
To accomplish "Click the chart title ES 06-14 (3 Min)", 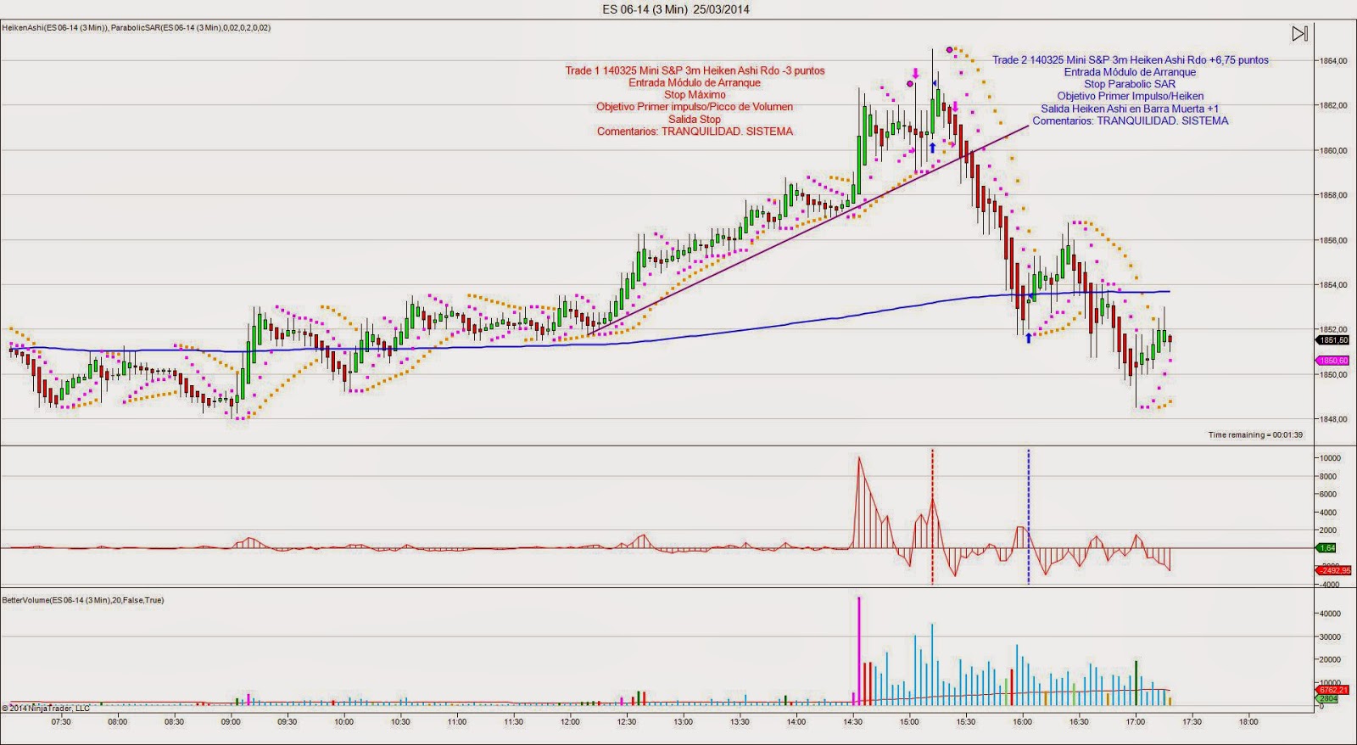I will point(675,9).
